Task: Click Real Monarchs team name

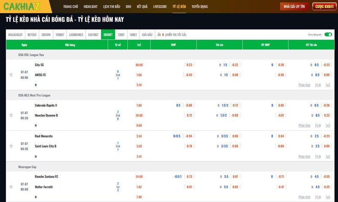Action: pos(44,136)
